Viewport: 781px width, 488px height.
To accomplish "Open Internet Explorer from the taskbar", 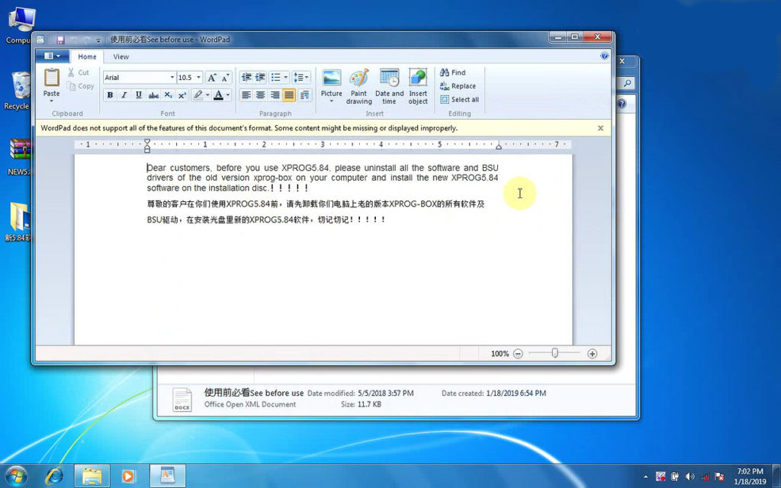I will (54, 476).
